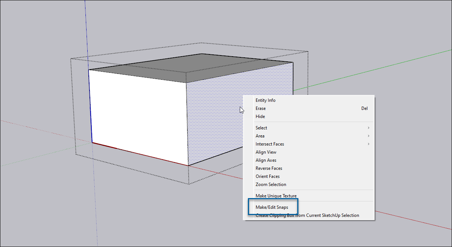
Task: Click Align View menu entry
Action: click(309, 152)
